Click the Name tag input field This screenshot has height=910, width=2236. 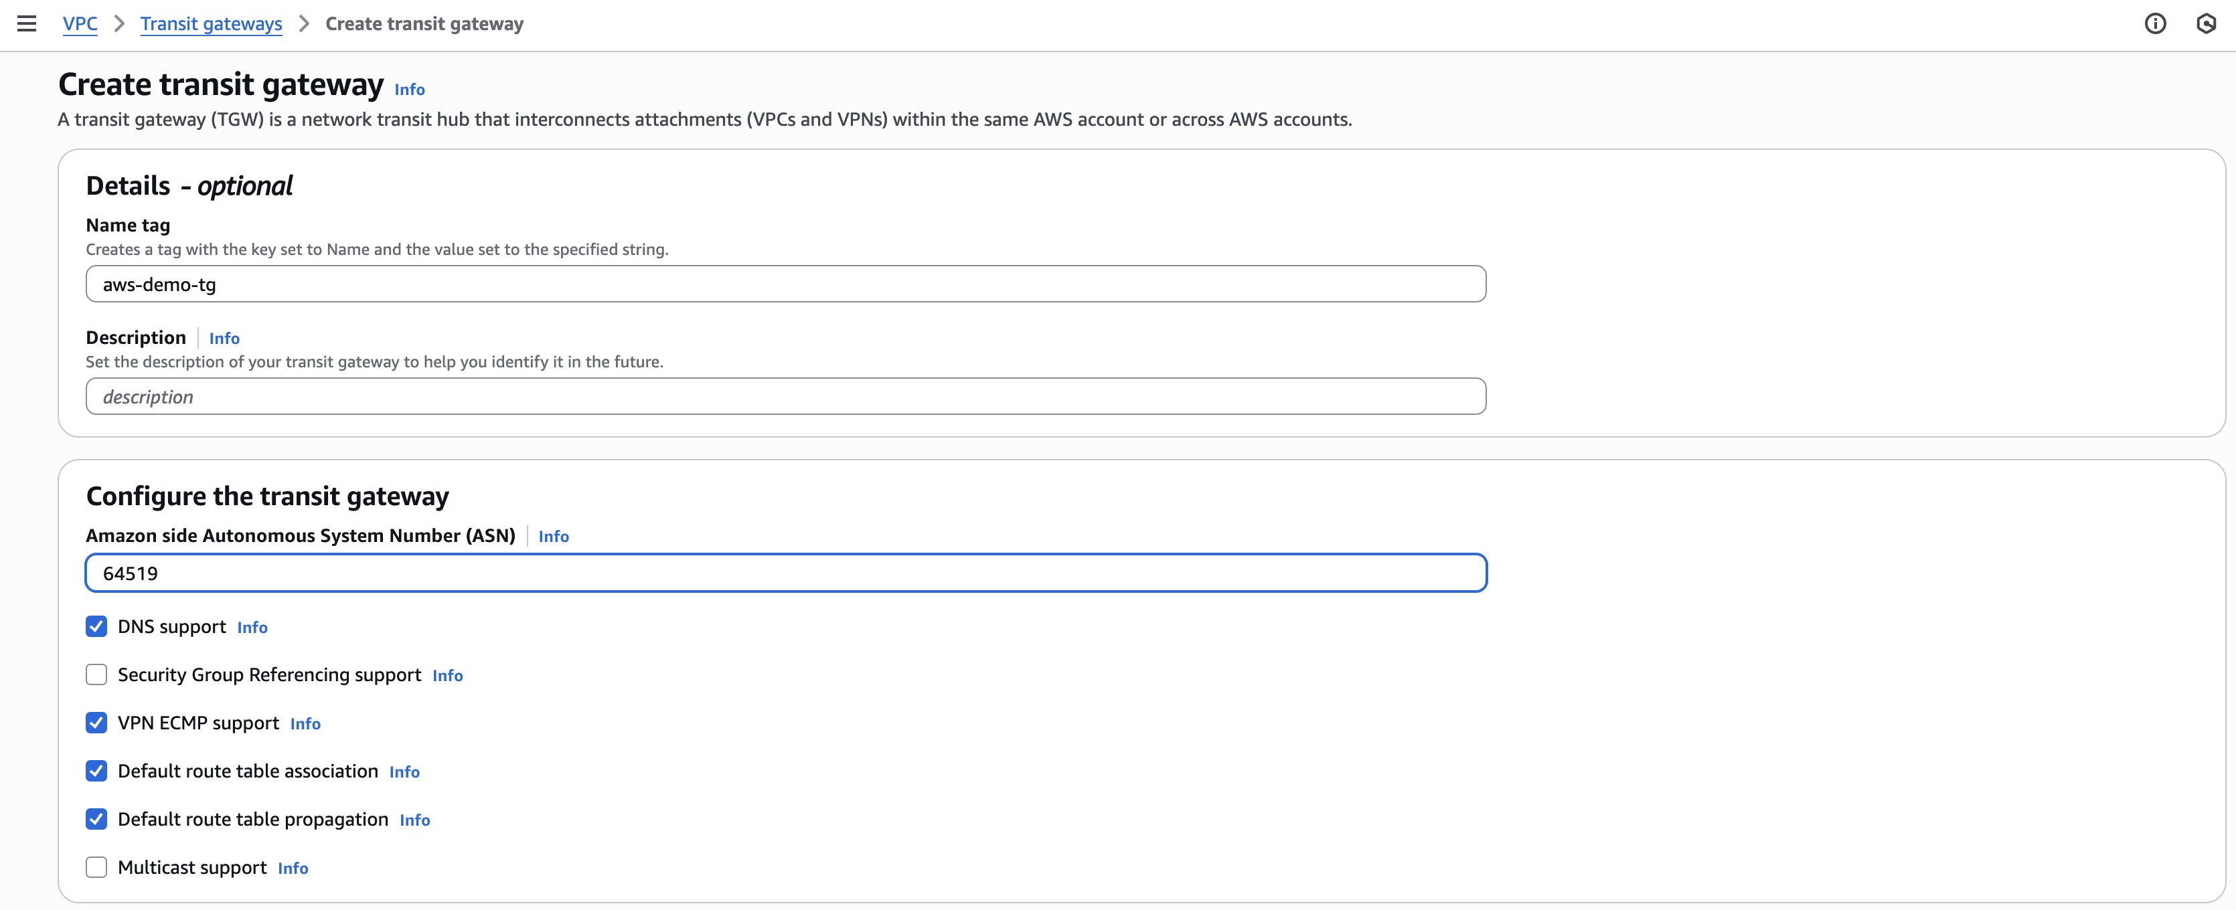coord(785,284)
